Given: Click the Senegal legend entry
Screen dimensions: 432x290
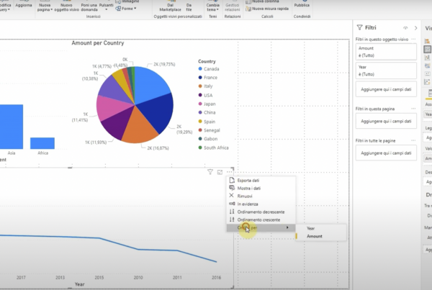Looking at the screenshot, I should (209, 130).
